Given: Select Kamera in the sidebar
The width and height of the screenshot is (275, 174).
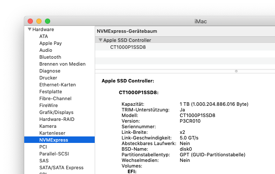Looking at the screenshot, I should click(x=48, y=126).
